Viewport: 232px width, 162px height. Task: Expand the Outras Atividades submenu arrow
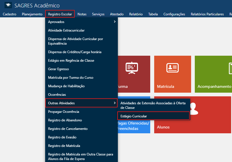coord(115,103)
